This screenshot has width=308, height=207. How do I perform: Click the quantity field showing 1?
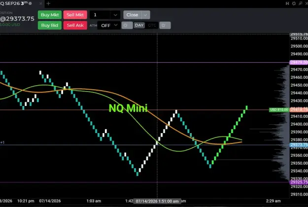100,15
